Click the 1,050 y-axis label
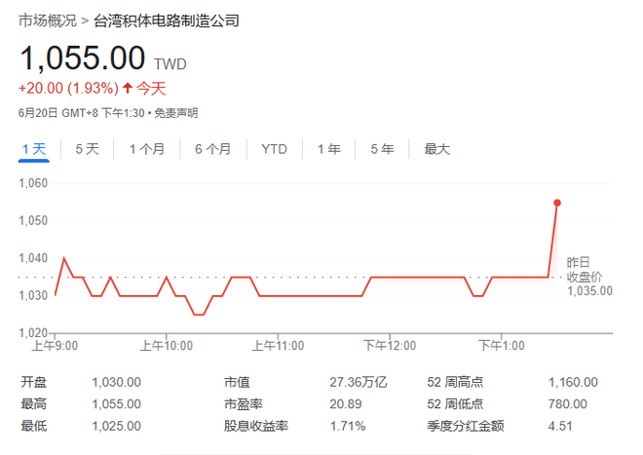Viewport: 643px width, 455px height. [33, 221]
